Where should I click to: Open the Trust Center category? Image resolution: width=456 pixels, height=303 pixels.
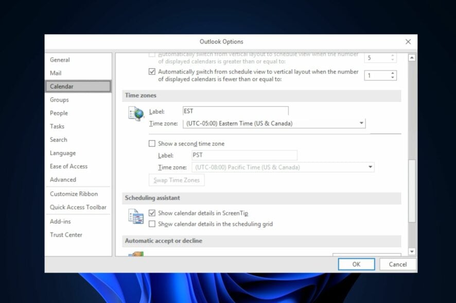[x=78, y=235]
